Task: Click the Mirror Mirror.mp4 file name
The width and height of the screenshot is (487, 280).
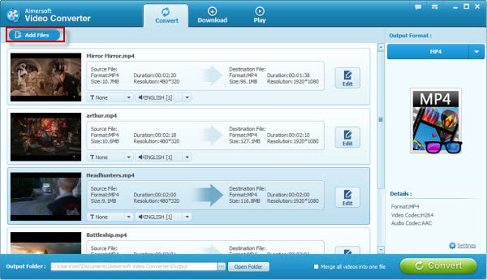Action: [x=110, y=56]
